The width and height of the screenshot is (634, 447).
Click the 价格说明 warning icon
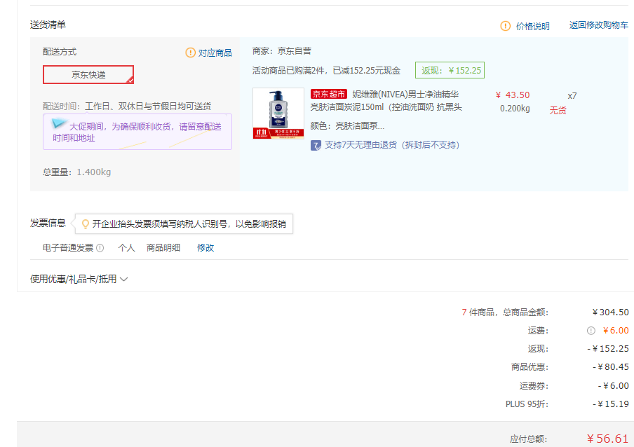[x=505, y=26]
